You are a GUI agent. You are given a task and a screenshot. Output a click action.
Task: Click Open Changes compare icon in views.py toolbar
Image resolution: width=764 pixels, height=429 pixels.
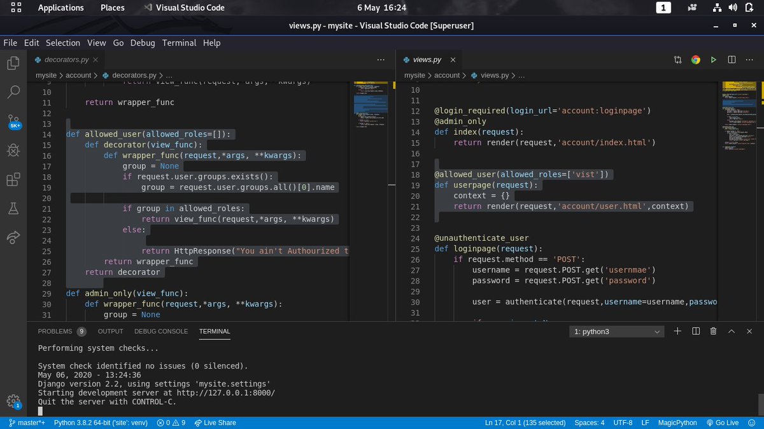[x=677, y=60]
